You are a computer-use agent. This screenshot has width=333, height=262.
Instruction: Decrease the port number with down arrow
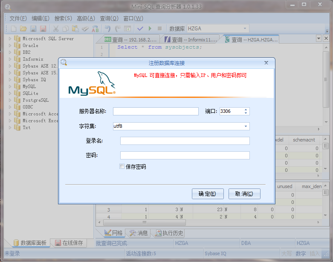(246, 113)
